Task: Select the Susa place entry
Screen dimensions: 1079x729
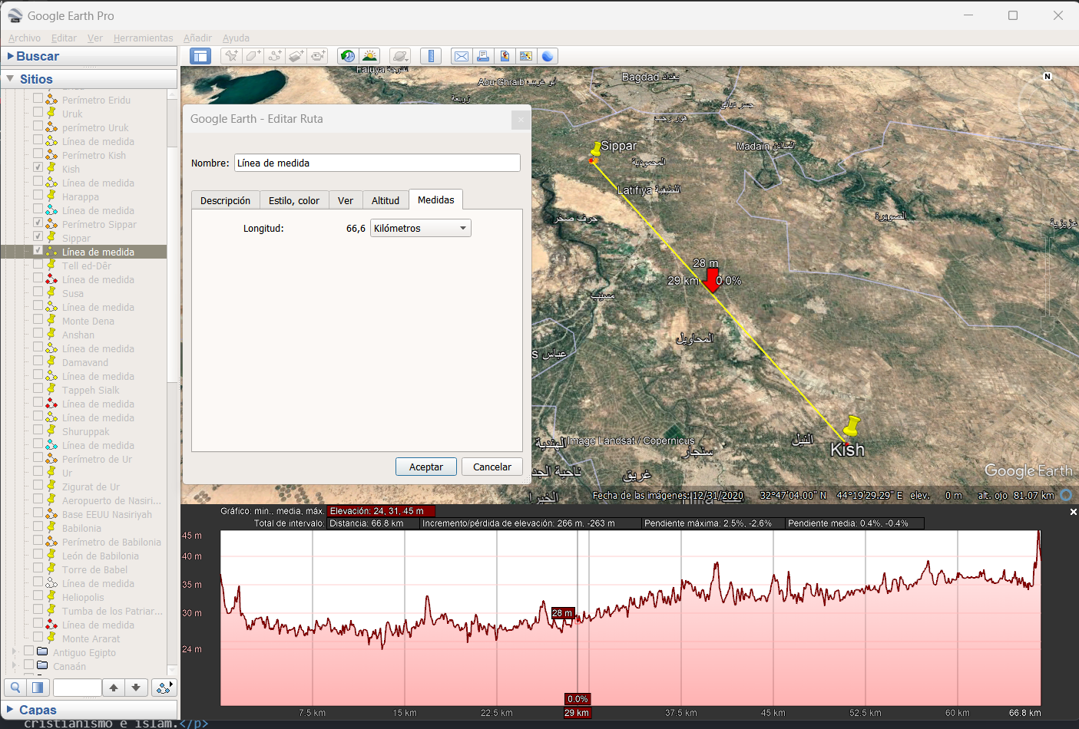Action: point(73,293)
